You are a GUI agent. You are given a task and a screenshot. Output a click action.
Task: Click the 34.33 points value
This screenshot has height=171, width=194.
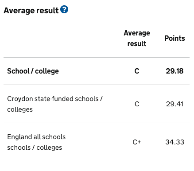(x=175, y=142)
